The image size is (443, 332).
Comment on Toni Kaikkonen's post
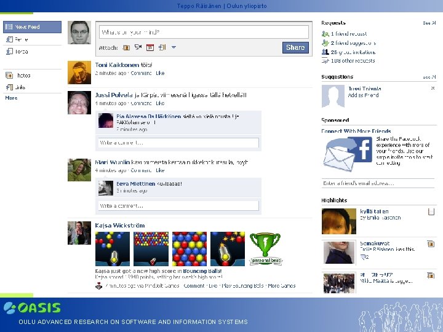click(141, 73)
